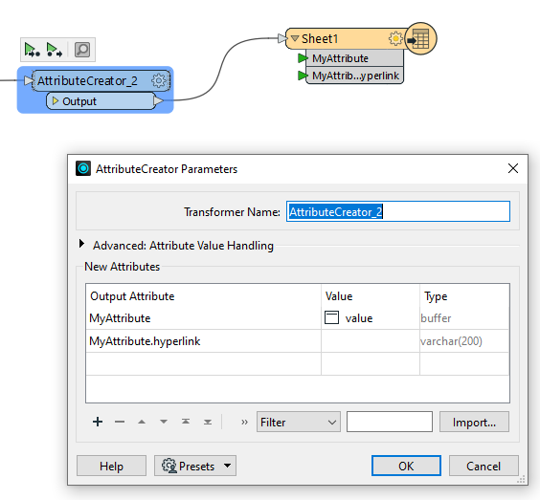Select the Sheet1 writer feature type title
Screen dimensions: 540x500
[320, 38]
